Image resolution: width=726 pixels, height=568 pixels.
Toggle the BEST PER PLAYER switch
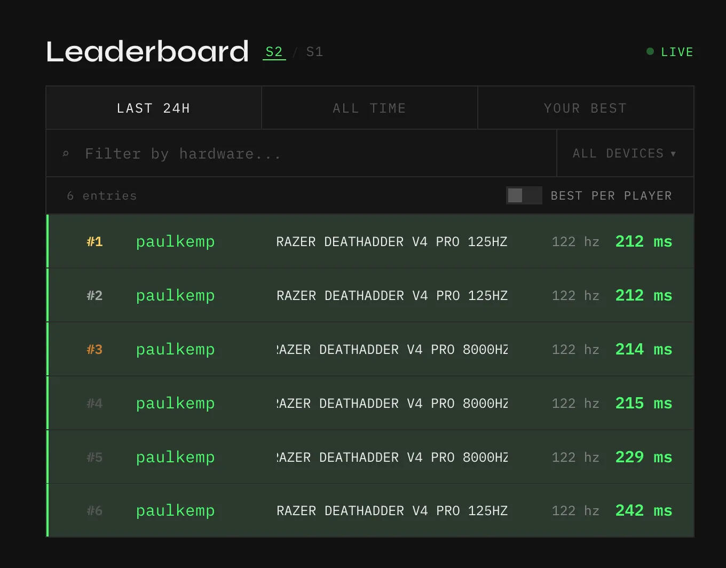(x=524, y=195)
